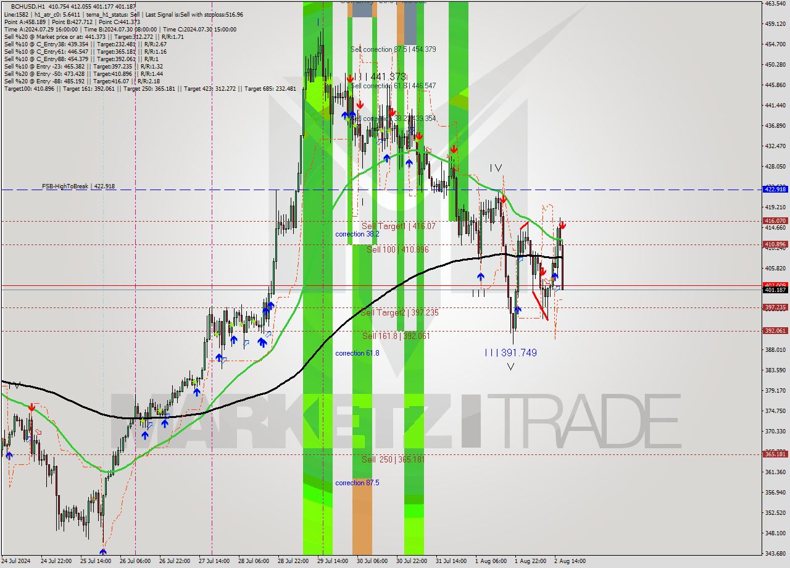Click the 'correction 38.2' blue label

[357, 235]
